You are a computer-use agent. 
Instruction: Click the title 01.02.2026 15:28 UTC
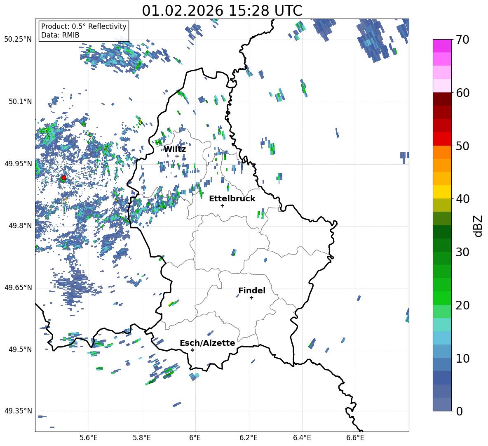[x=222, y=11]
